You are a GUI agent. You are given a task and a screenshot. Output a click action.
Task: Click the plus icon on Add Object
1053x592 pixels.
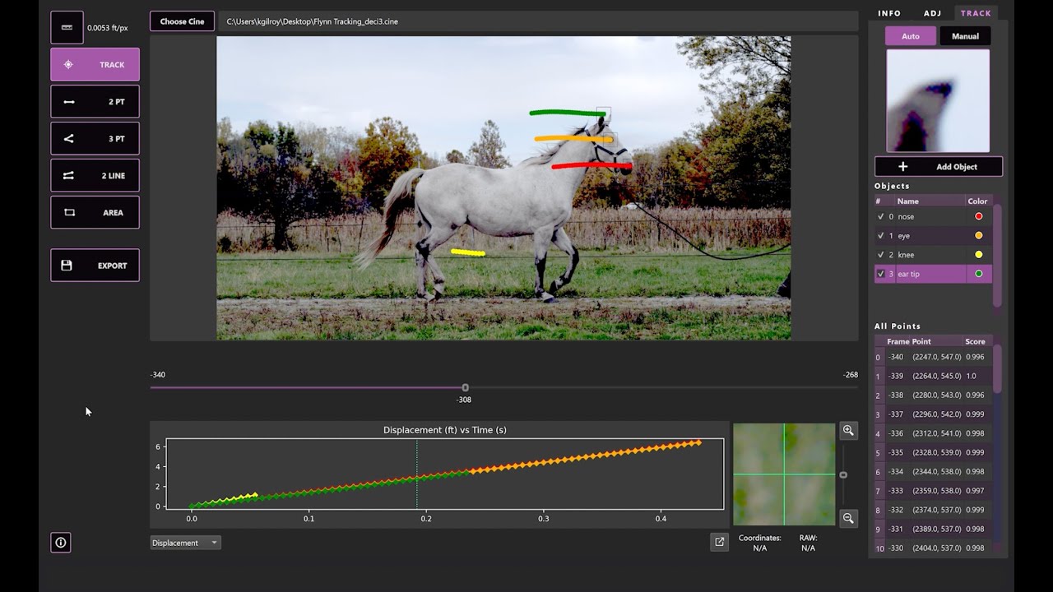click(x=902, y=166)
